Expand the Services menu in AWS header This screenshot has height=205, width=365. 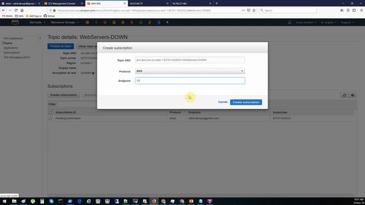37,22
